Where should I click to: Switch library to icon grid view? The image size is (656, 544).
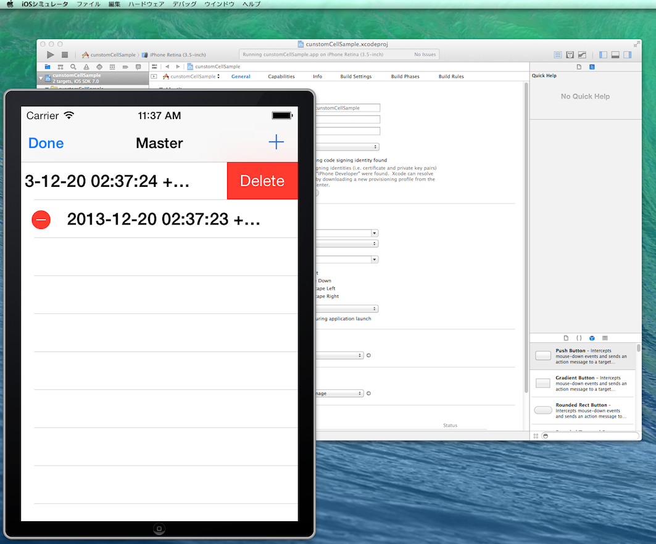coord(536,435)
